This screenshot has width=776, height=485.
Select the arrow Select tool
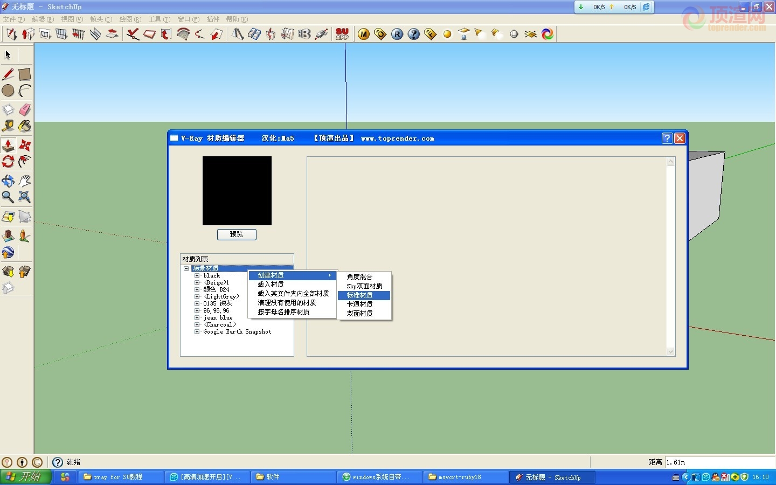point(8,55)
